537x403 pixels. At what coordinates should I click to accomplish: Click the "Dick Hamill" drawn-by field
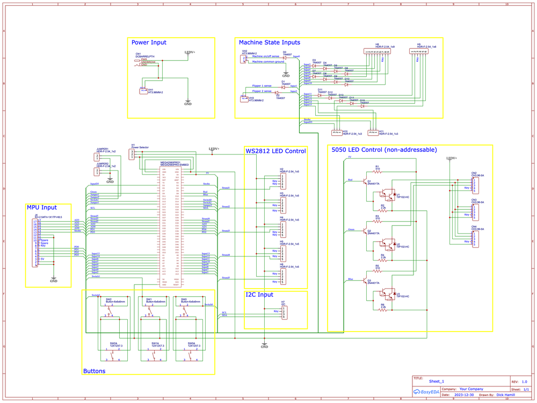pos(505,395)
